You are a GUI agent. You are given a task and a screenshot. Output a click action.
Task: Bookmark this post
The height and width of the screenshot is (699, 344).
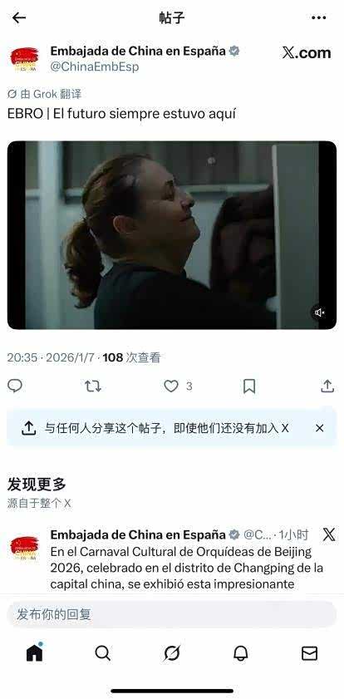point(249,386)
